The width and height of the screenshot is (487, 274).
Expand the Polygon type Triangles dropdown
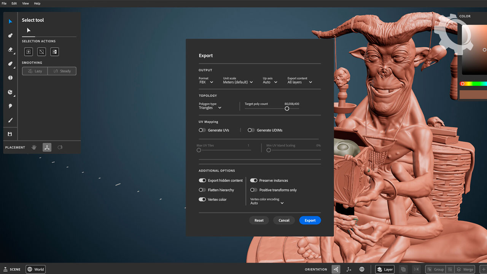click(x=210, y=108)
